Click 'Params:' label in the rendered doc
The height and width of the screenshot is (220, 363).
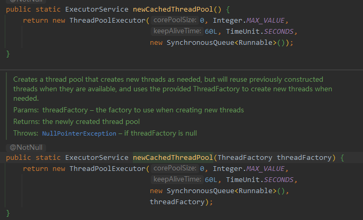click(x=26, y=110)
